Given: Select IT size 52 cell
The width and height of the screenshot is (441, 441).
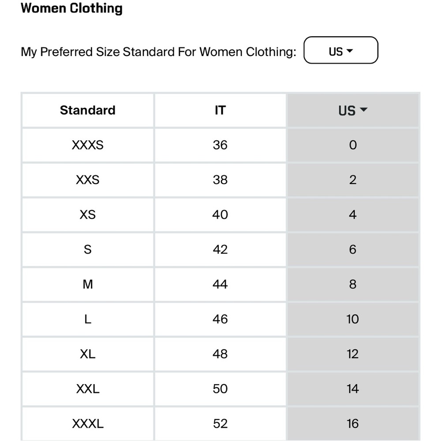Looking at the screenshot, I should tap(220, 423).
